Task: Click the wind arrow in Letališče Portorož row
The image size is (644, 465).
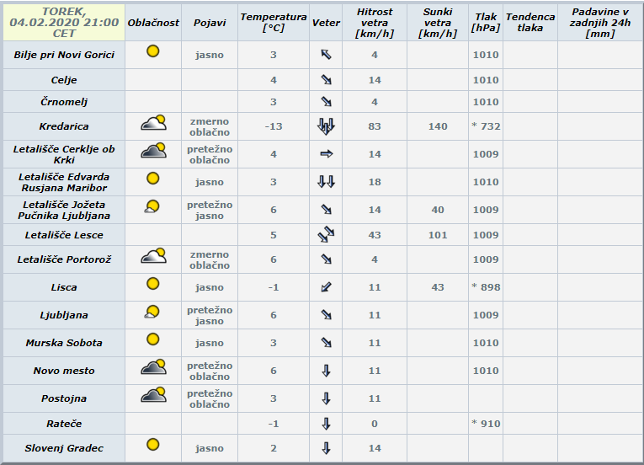Action: pos(326,259)
